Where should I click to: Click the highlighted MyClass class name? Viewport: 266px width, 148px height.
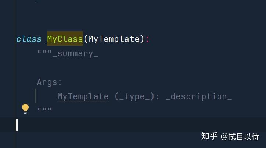[65, 39]
